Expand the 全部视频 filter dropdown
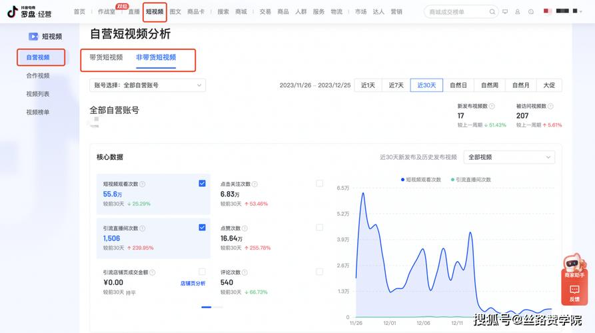Viewport: 595px width, 333px height. [509, 157]
